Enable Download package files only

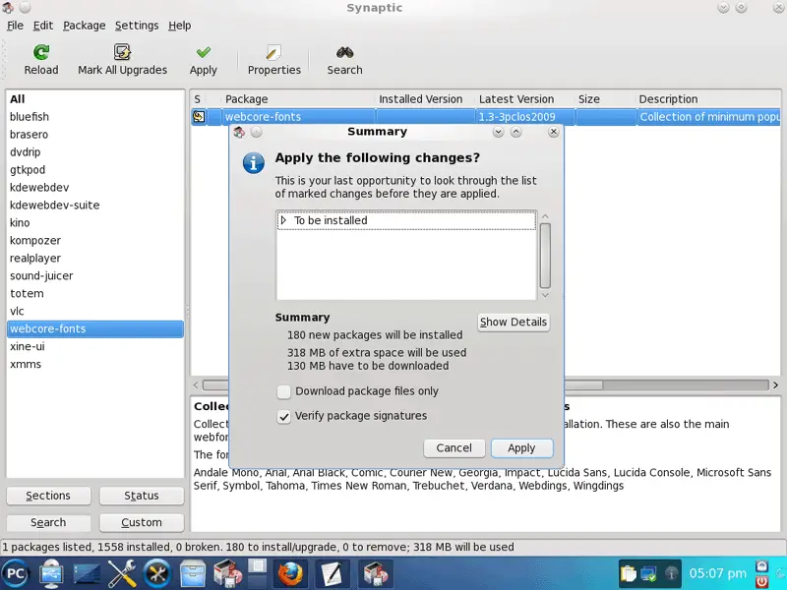[x=284, y=391]
